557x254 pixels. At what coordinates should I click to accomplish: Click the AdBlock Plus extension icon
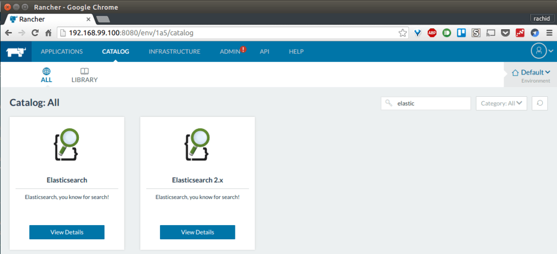pos(432,33)
